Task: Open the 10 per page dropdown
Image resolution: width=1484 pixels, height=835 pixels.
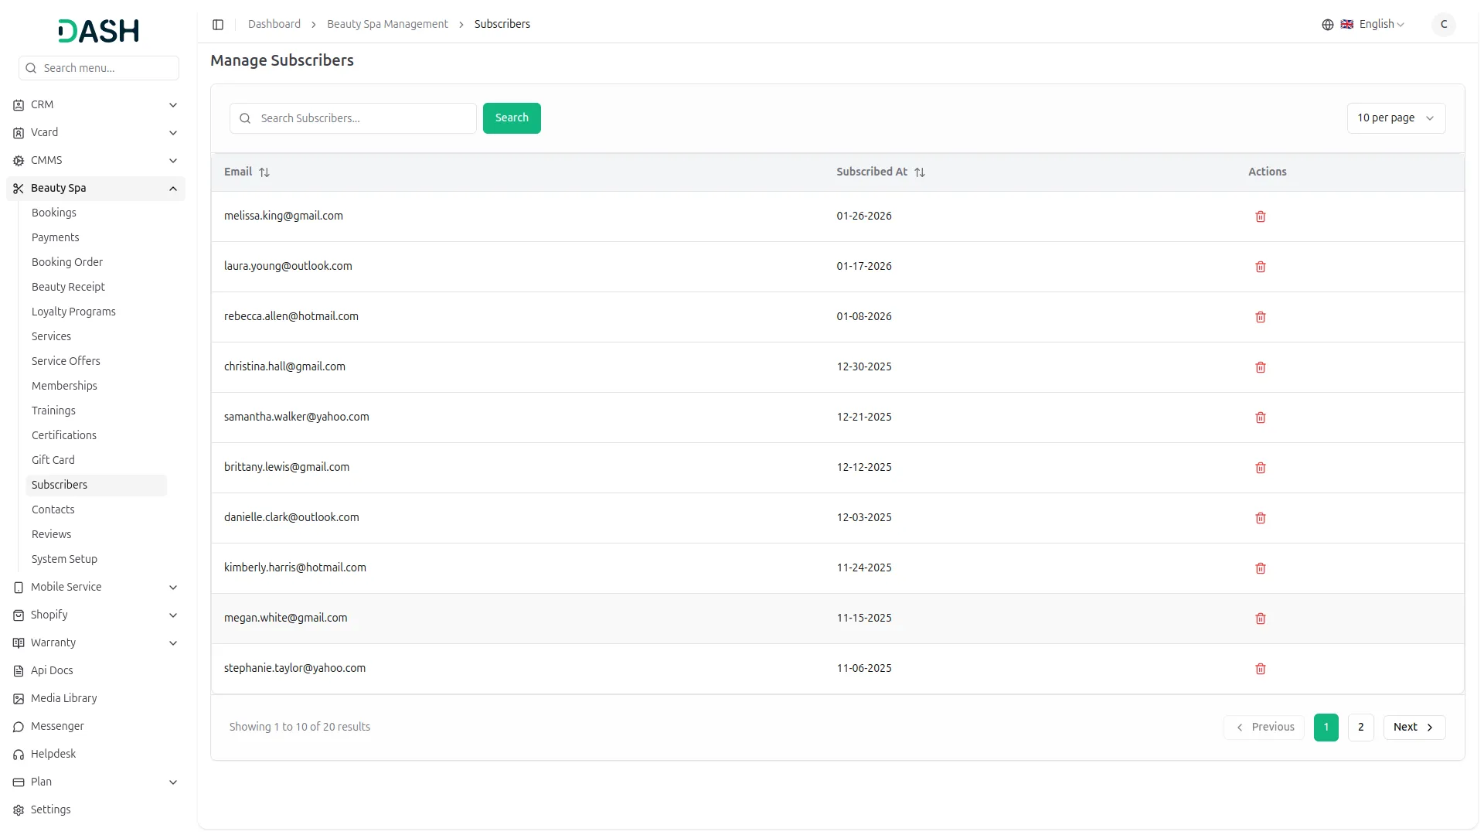Action: click(x=1395, y=118)
